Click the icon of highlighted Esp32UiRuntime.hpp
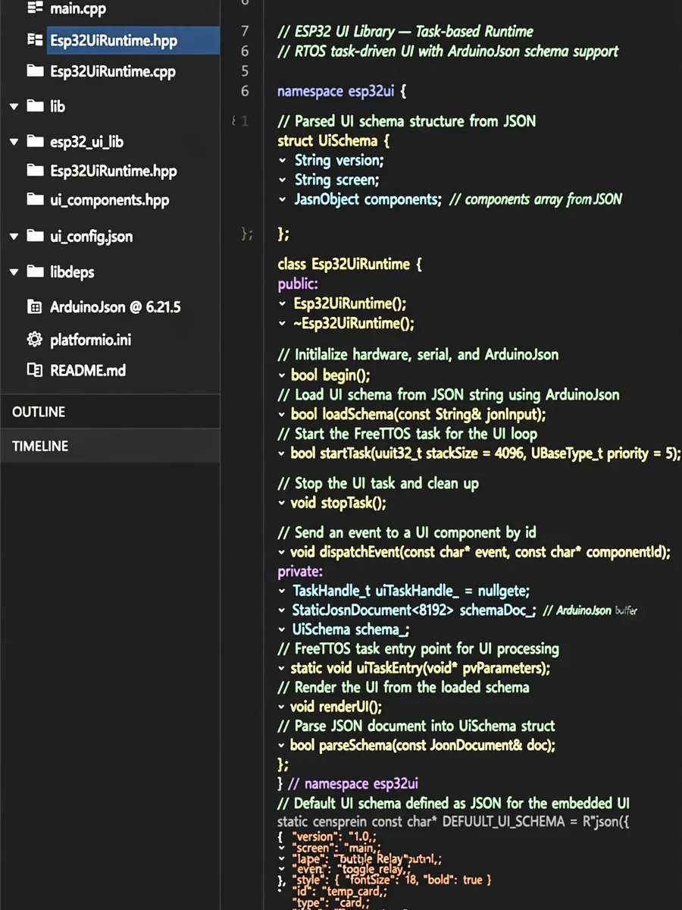The height and width of the screenshot is (910, 682). click(x=35, y=39)
